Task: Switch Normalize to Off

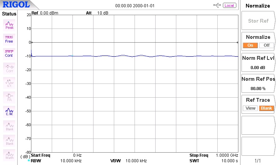Action: 266,45
